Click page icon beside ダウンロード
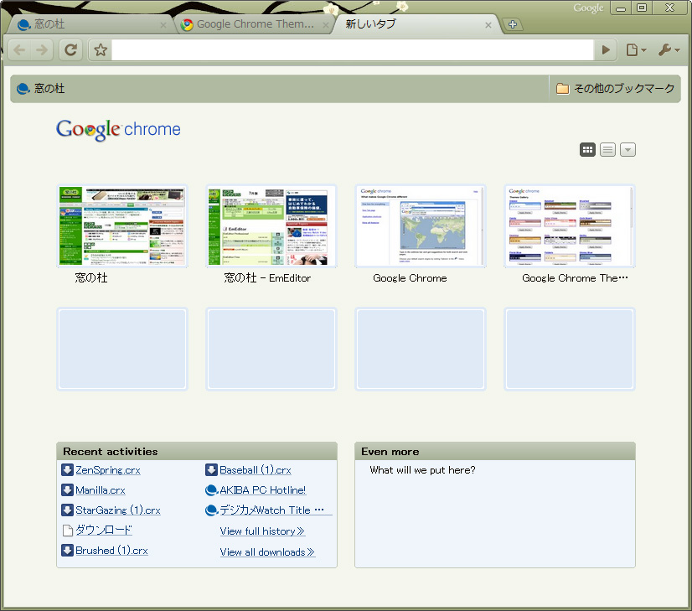The height and width of the screenshot is (611, 692). click(68, 531)
